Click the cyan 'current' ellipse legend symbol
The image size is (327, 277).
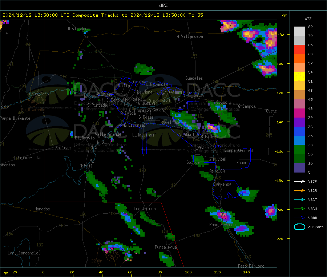pyautogui.click(x=299, y=227)
